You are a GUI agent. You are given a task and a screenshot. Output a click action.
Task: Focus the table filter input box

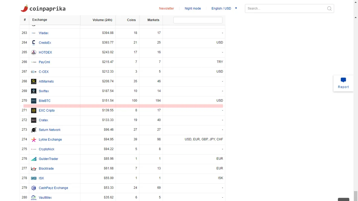click(198, 20)
